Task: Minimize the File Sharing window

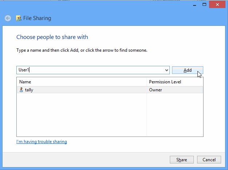Action: coord(193,4)
